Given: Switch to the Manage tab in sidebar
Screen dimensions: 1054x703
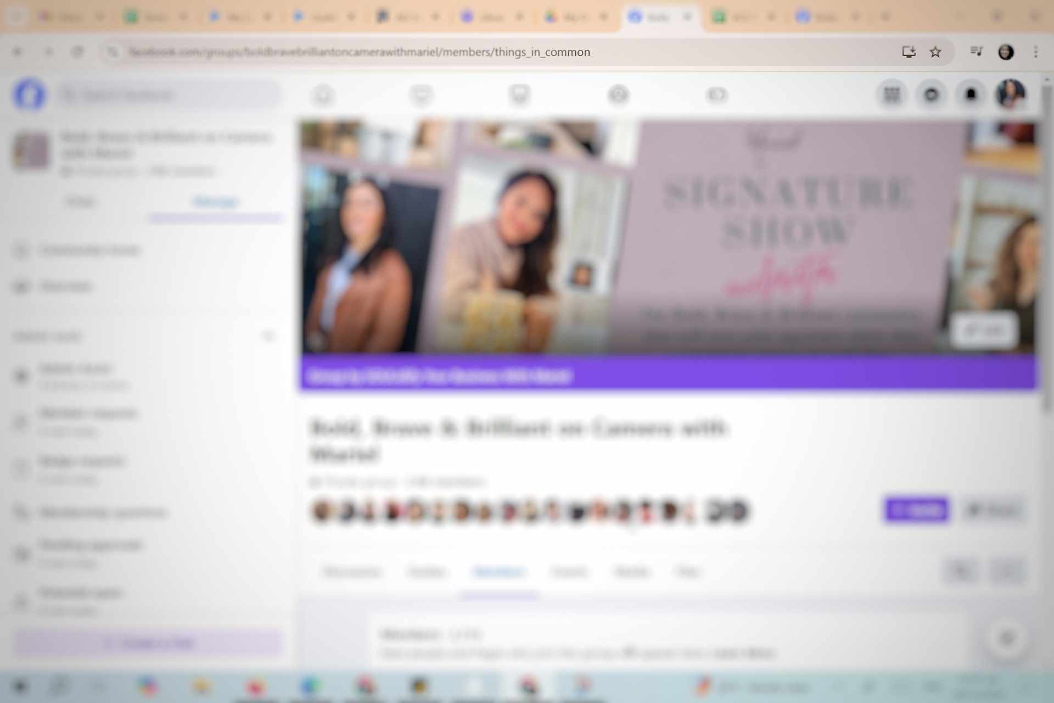Looking at the screenshot, I should point(215,202).
